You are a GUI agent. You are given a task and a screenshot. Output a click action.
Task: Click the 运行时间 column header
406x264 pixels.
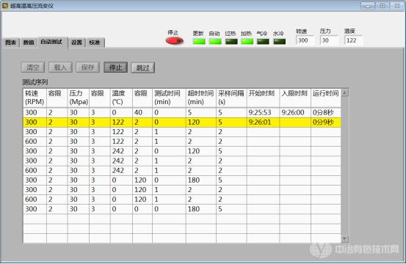[x=326, y=98]
